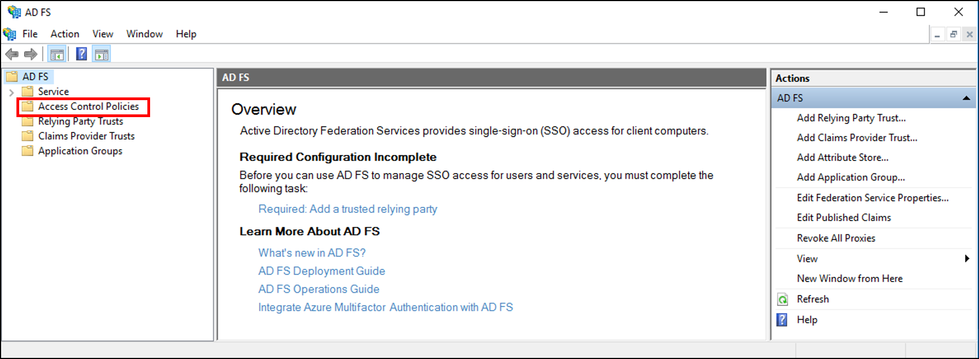This screenshot has height=359, width=979.
Task: Expand the Service node in the tree
Action: point(12,91)
